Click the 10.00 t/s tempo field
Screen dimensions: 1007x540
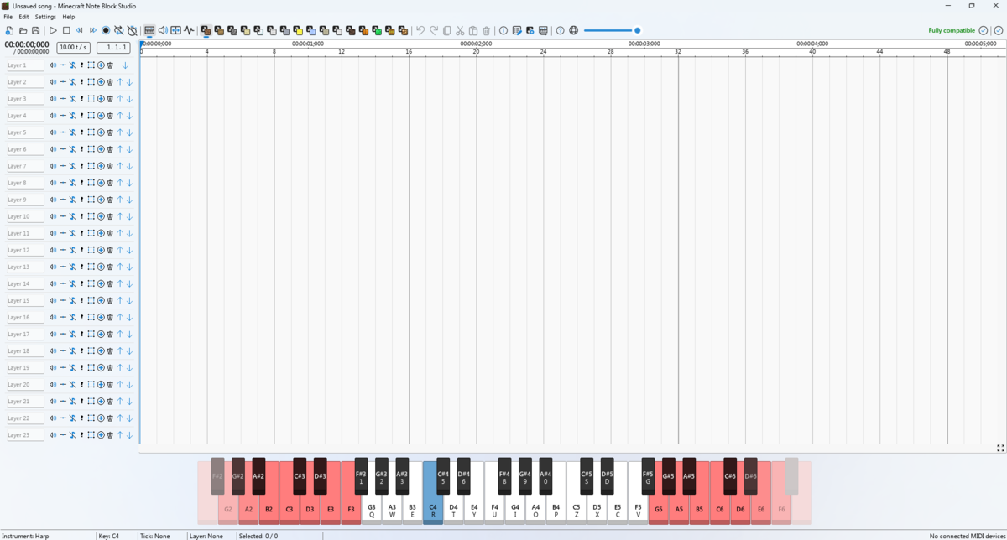click(x=74, y=48)
